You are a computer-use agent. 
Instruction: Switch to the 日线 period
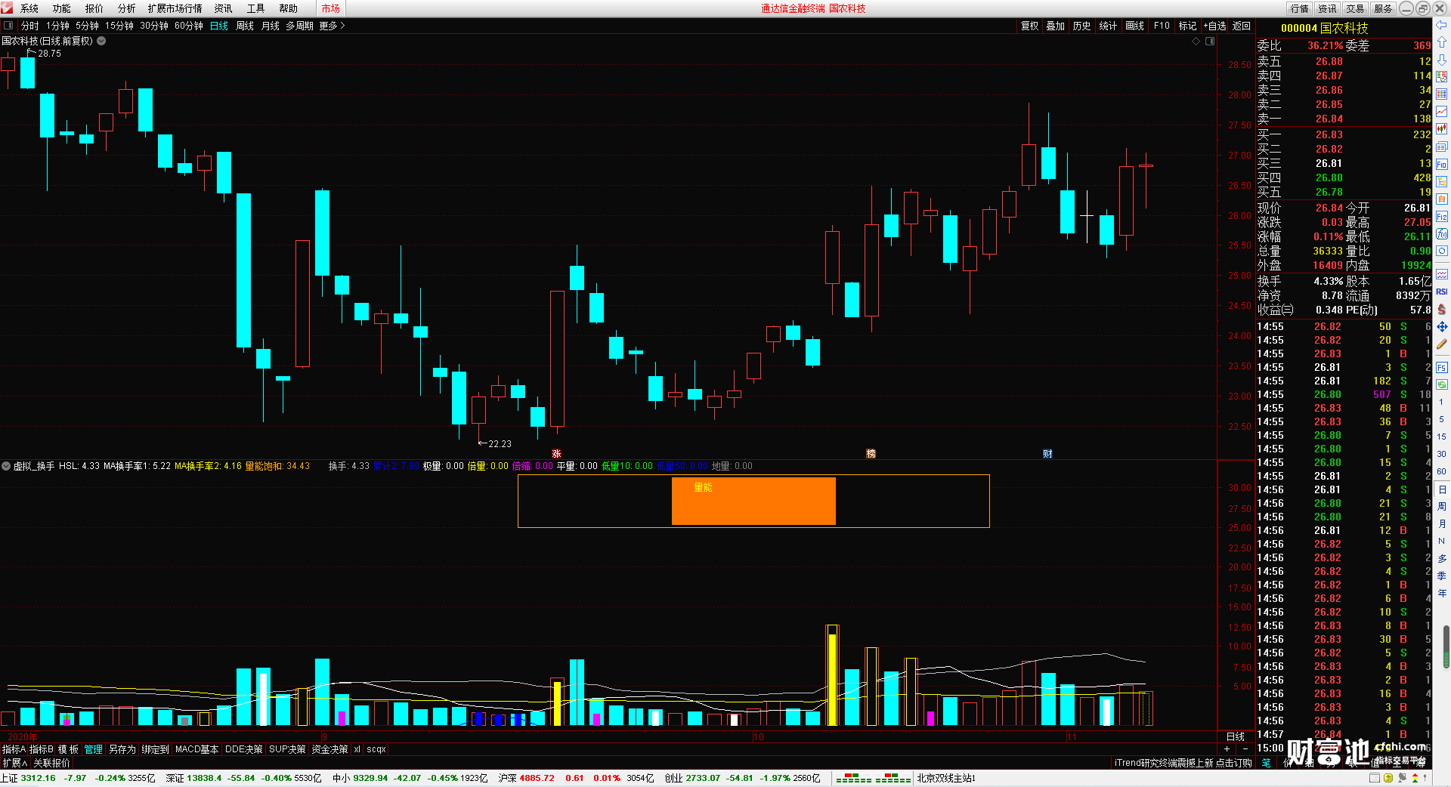pyautogui.click(x=219, y=26)
